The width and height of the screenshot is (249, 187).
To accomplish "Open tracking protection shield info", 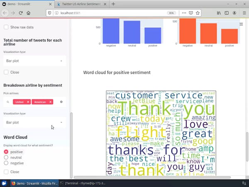I will point(49,13).
